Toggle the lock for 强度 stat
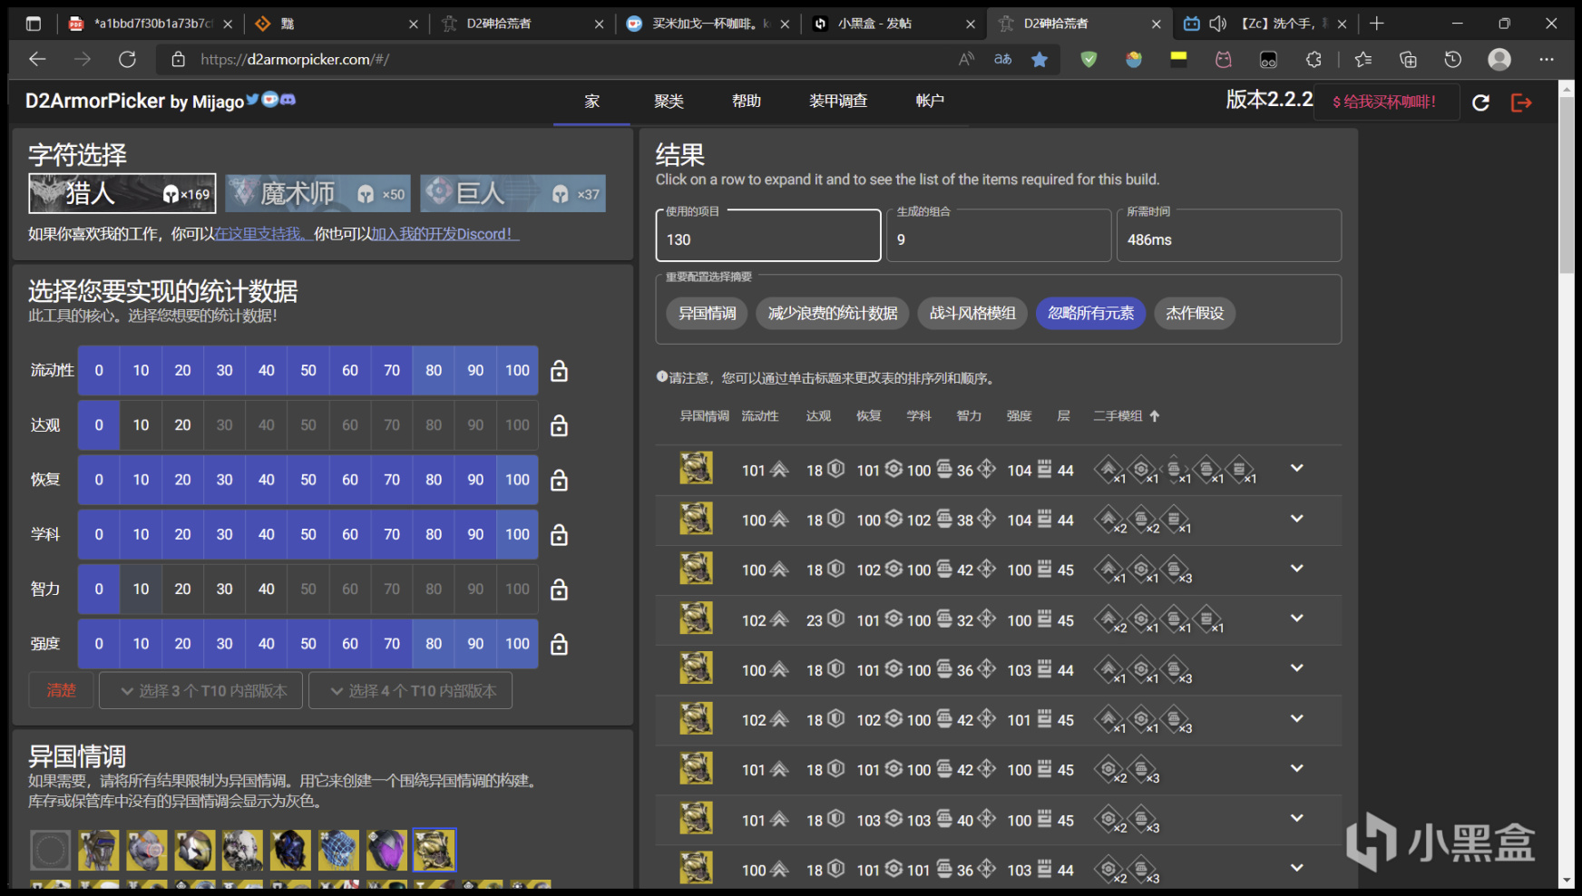The image size is (1582, 896). [559, 644]
